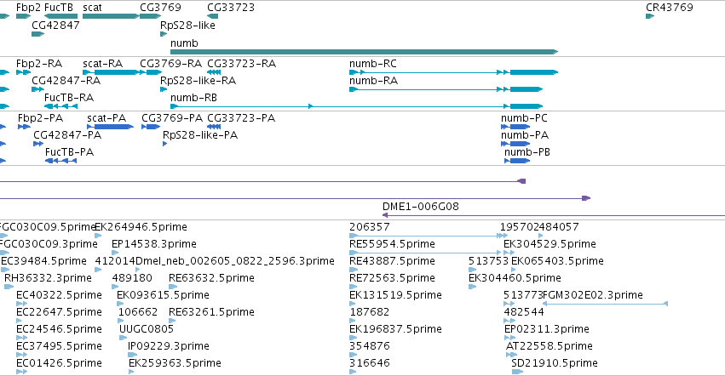Select the CG3769 gene arrow
The width and height of the screenshot is (725, 376).
coord(150,16)
